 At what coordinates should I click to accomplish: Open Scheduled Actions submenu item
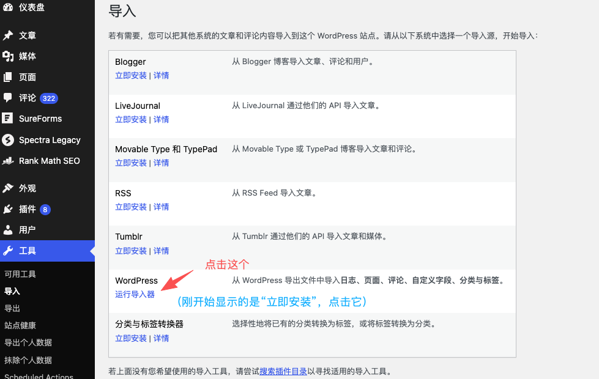point(39,376)
